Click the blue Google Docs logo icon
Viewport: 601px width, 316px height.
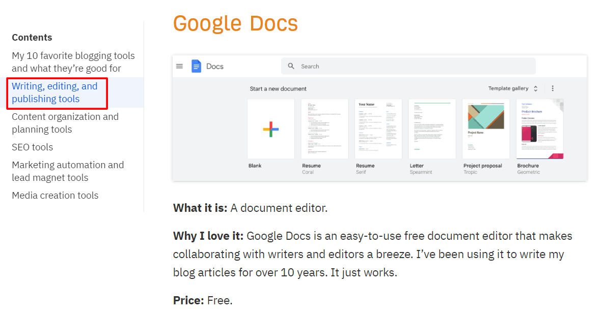(x=196, y=66)
